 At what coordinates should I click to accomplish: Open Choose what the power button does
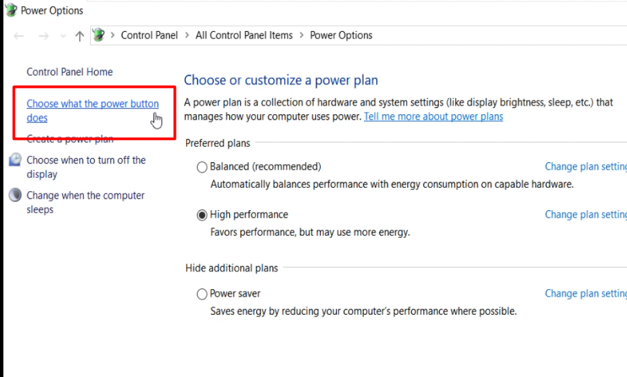[x=93, y=111]
